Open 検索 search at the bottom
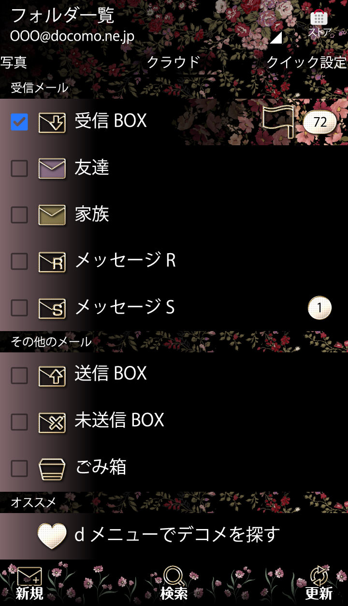Screen dimensions: 348x606 click(x=174, y=584)
